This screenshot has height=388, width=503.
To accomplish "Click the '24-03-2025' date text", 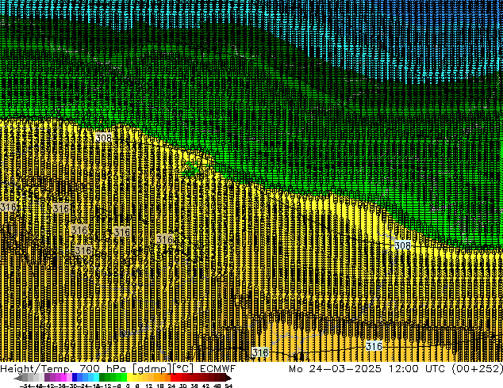I will tap(345, 369).
